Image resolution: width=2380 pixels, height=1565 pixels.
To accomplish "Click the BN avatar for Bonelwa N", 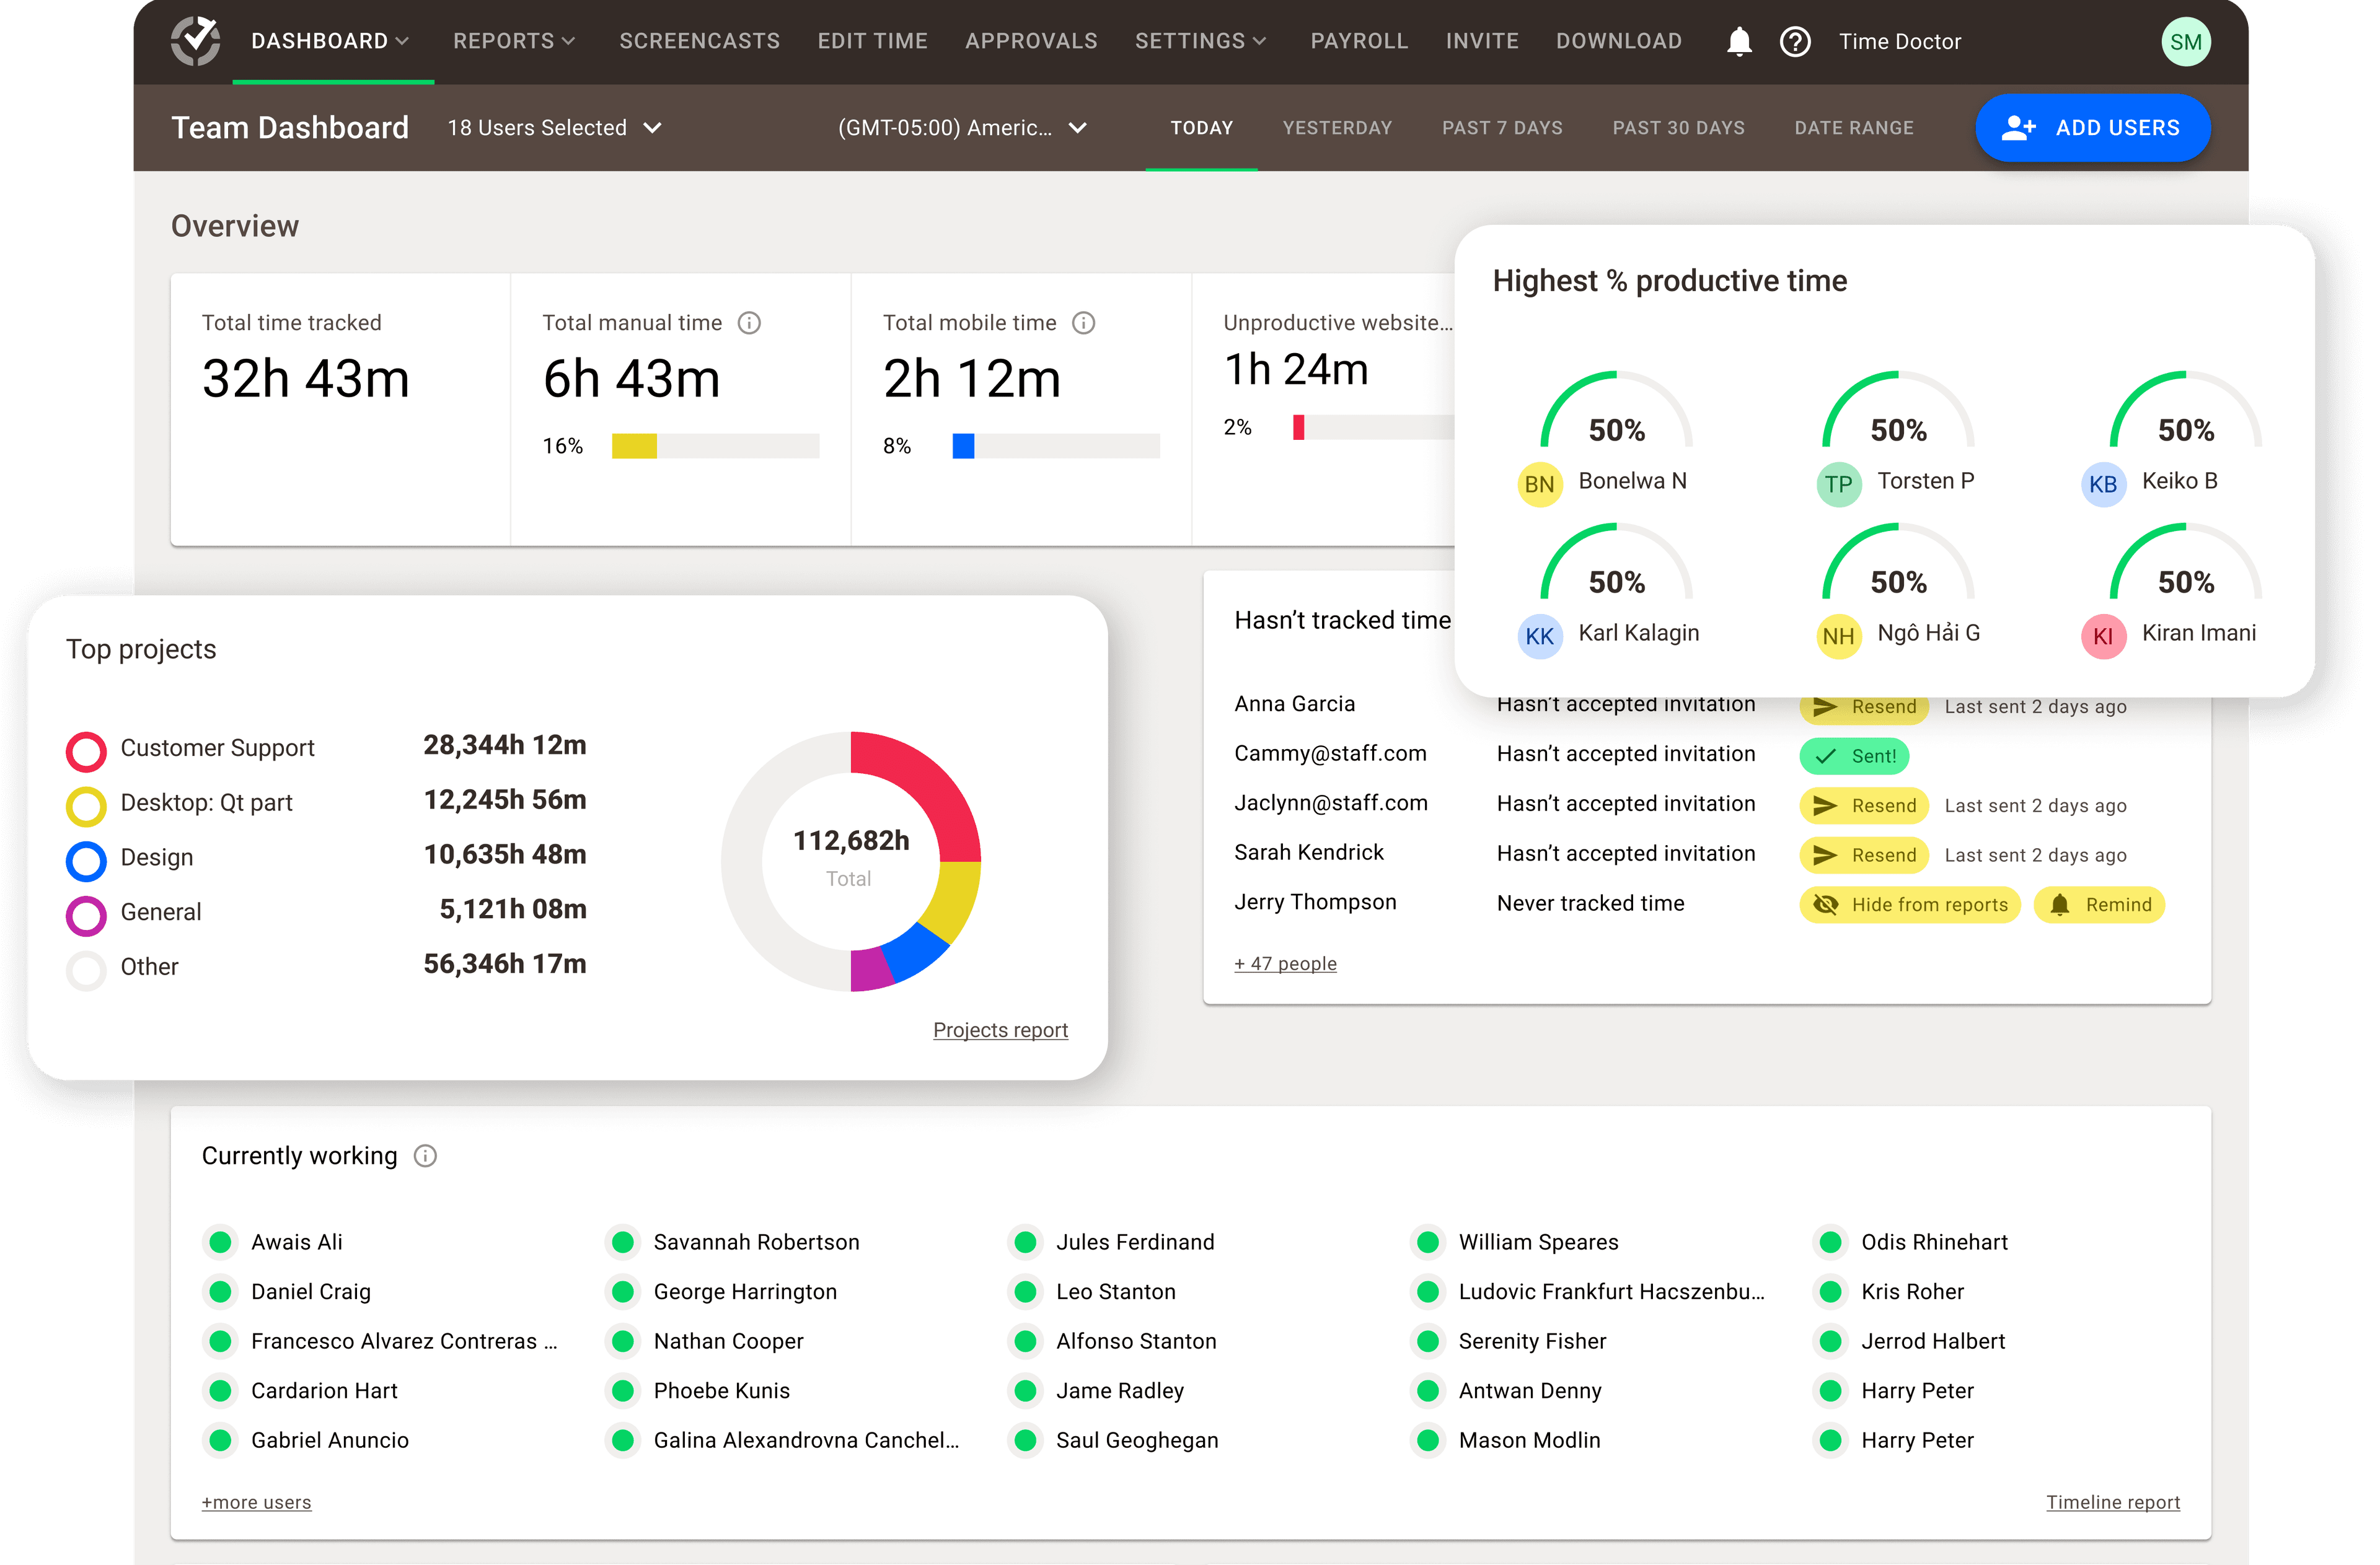I will click(x=1539, y=484).
